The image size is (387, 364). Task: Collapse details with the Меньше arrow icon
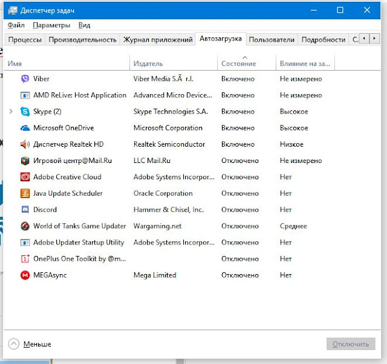click(13, 344)
